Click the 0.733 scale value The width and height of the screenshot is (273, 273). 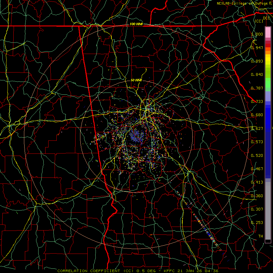pos(257,102)
